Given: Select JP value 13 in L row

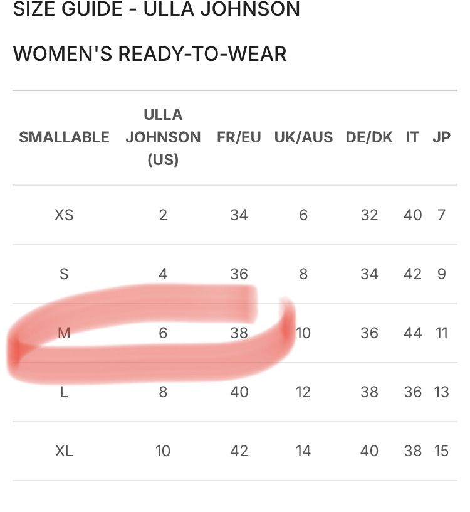Looking at the screenshot, I should pos(442,392).
